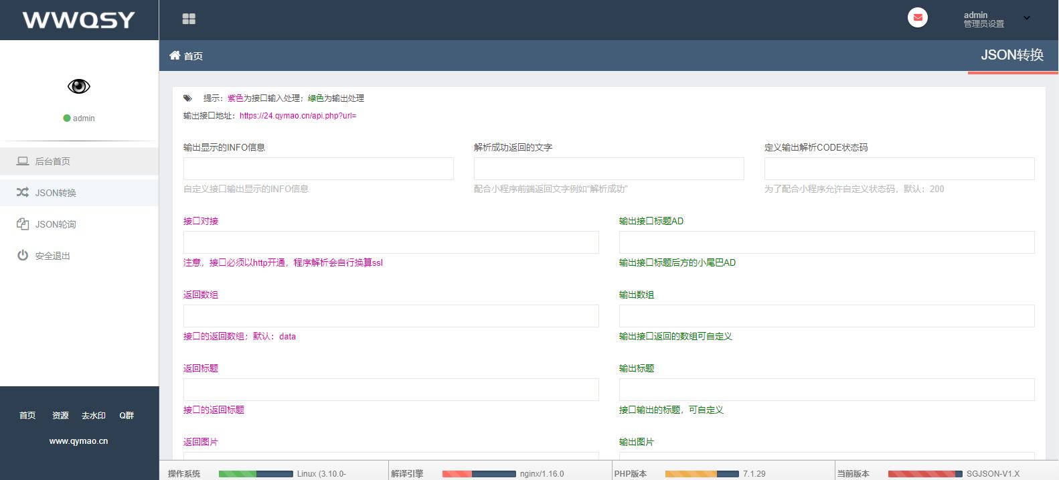This screenshot has width=1059, height=480.
Task: Click the Q群 footer link
Action: click(127, 416)
